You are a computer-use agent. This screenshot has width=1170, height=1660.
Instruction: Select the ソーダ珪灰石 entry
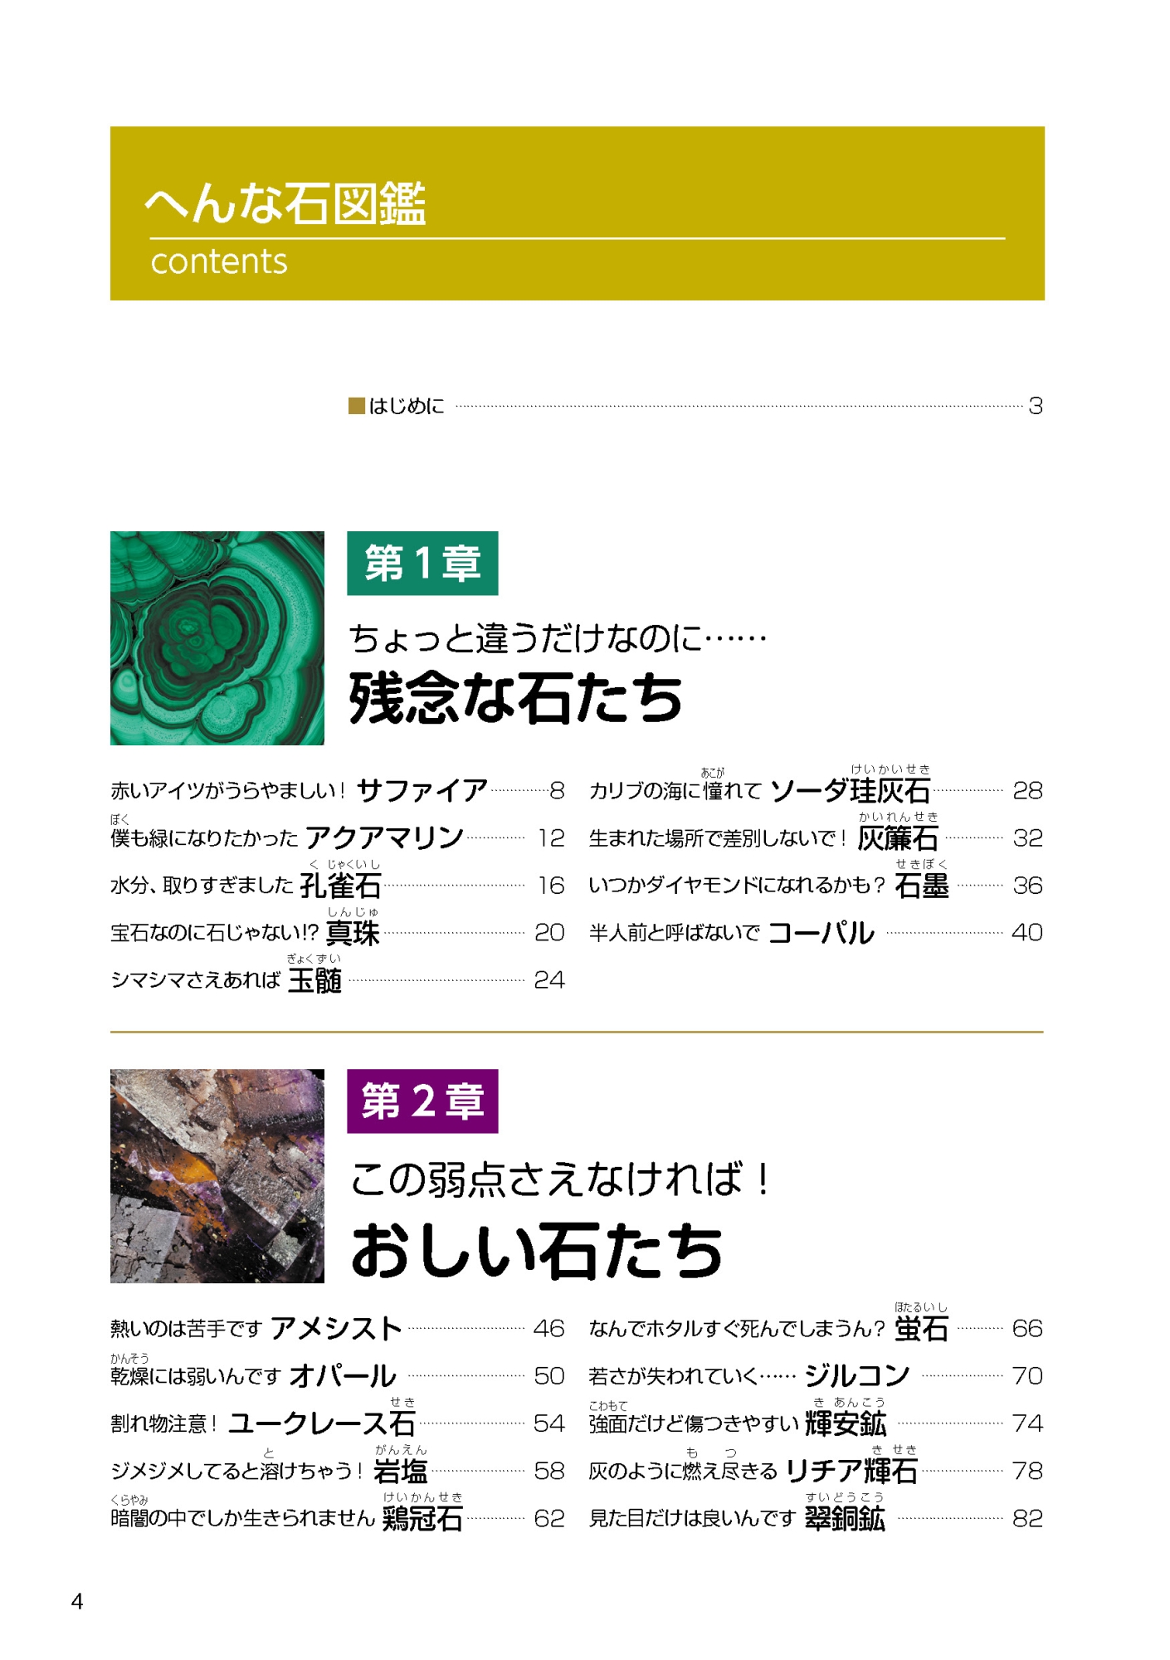tap(816, 787)
